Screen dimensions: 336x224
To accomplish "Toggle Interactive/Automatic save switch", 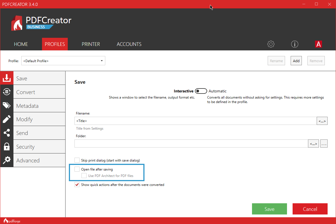I will (201, 91).
